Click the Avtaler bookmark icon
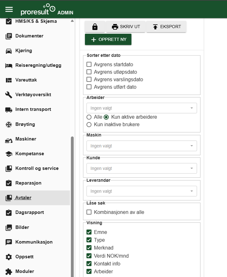This screenshot has width=227, height=277. point(9,198)
